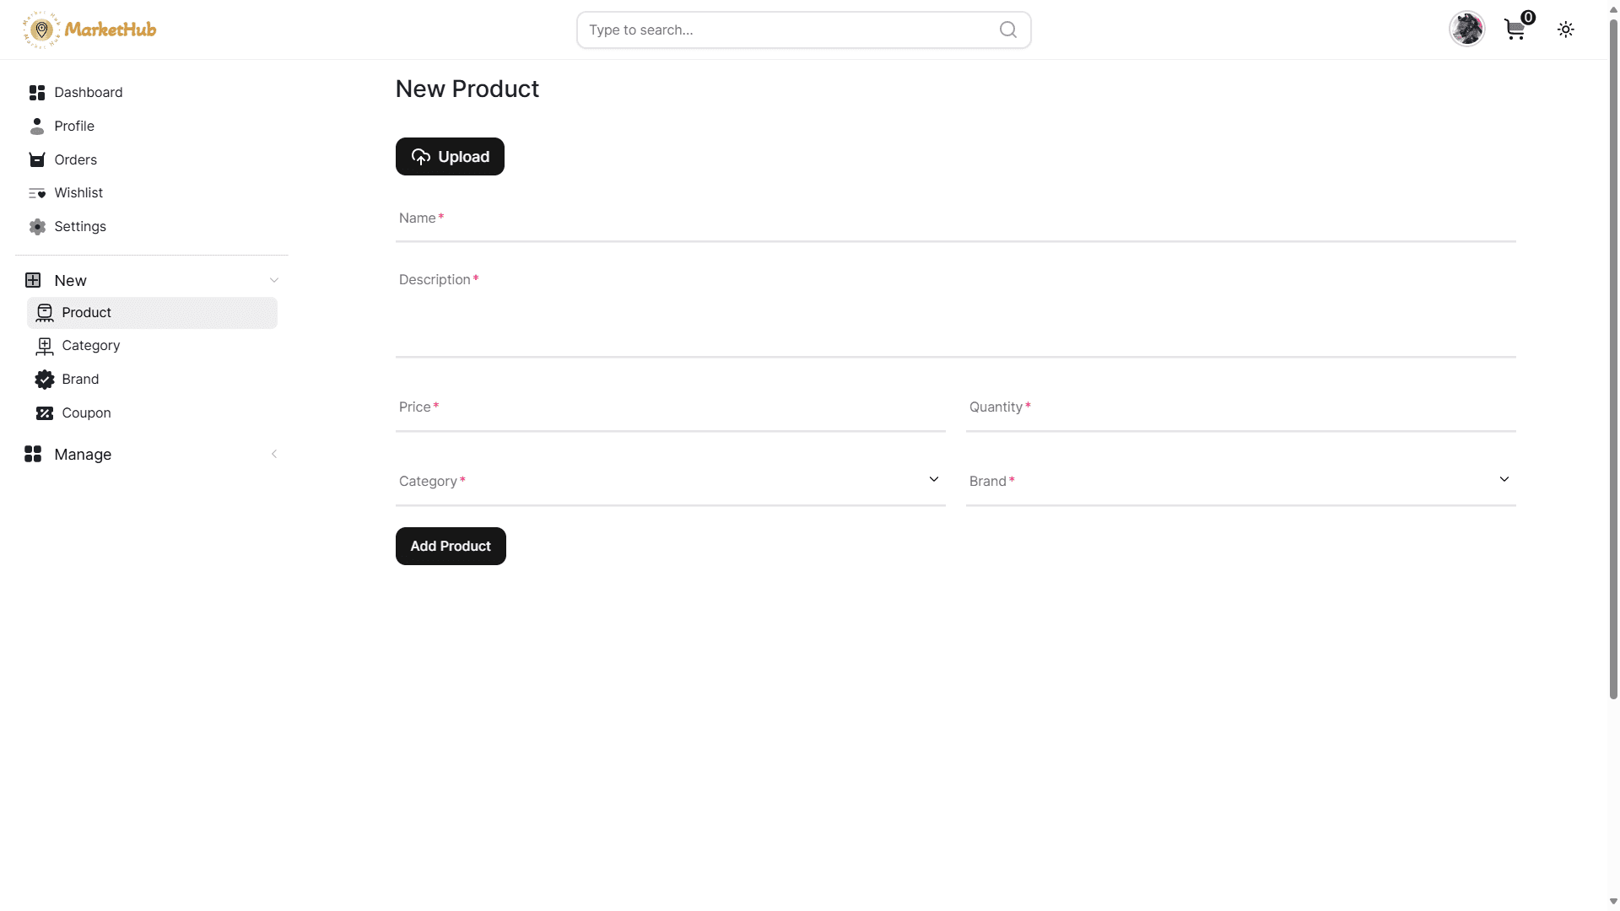This screenshot has height=911, width=1620.
Task: Click the Wishlist heart-list icon
Action: pyautogui.click(x=37, y=193)
